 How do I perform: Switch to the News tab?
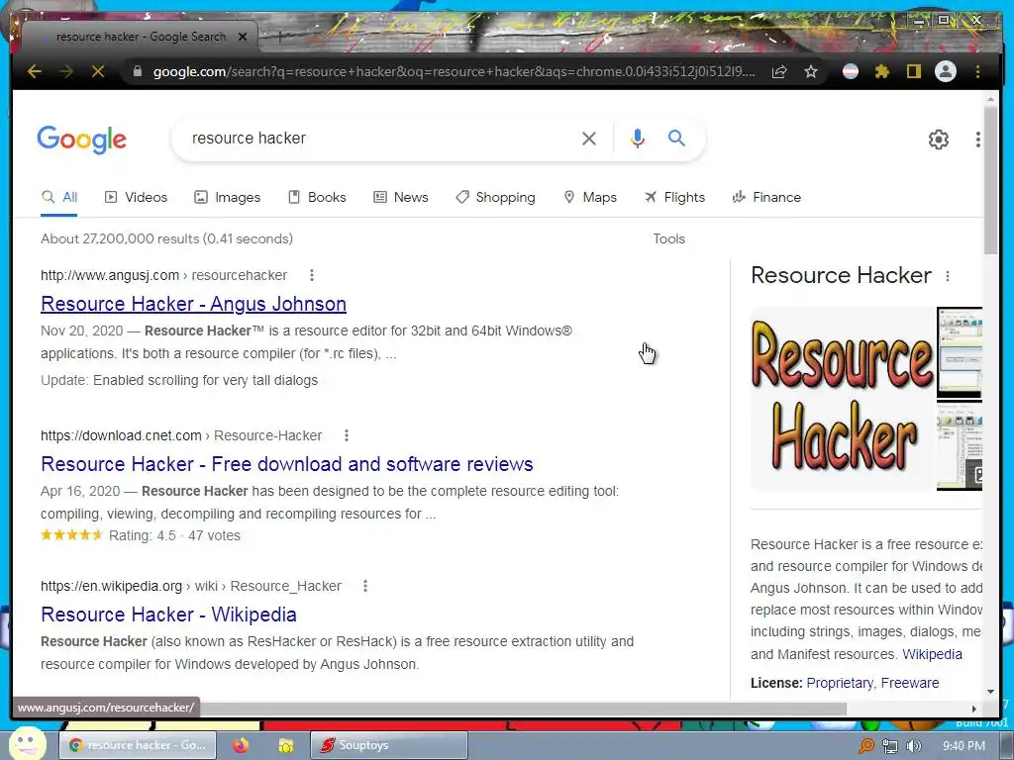(x=401, y=197)
